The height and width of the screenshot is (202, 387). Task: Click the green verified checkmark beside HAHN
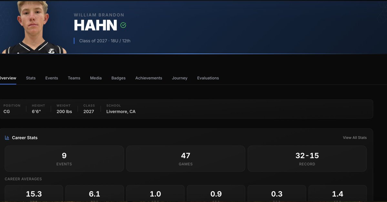[123, 25]
